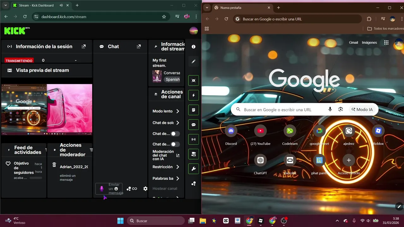The width and height of the screenshot is (404, 227).
Task: Show hidden system tray icons
Action: coord(337,221)
